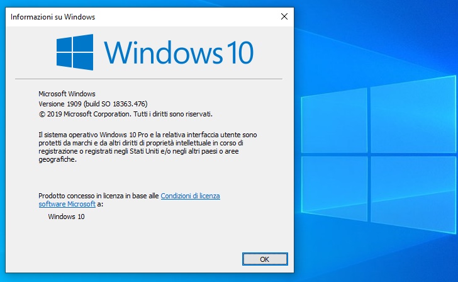Viewport: 458px width, 282px height.
Task: Click the licensee name 'Windows 10'
Action: point(66,217)
